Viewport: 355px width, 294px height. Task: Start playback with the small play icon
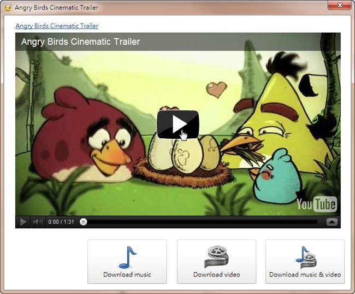coord(23,222)
